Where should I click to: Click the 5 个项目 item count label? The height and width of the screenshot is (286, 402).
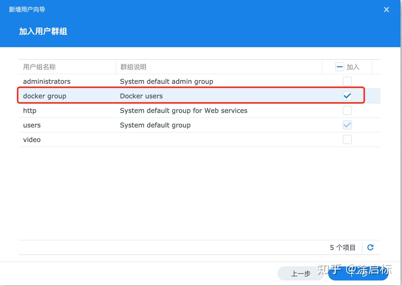coord(343,247)
